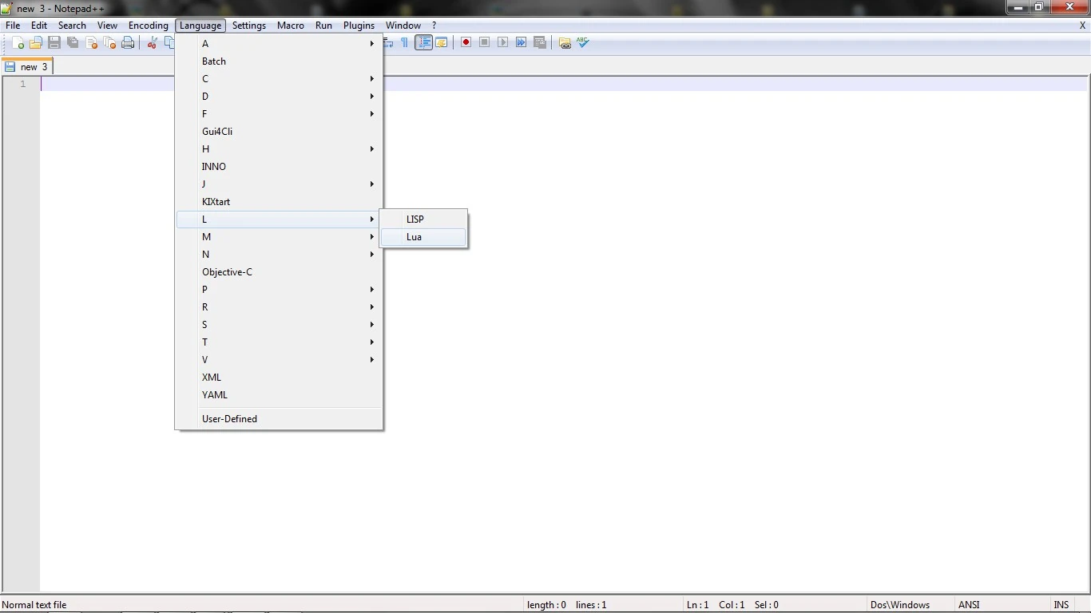The image size is (1091, 613).
Task: Choose YAML language
Action: (x=280, y=395)
